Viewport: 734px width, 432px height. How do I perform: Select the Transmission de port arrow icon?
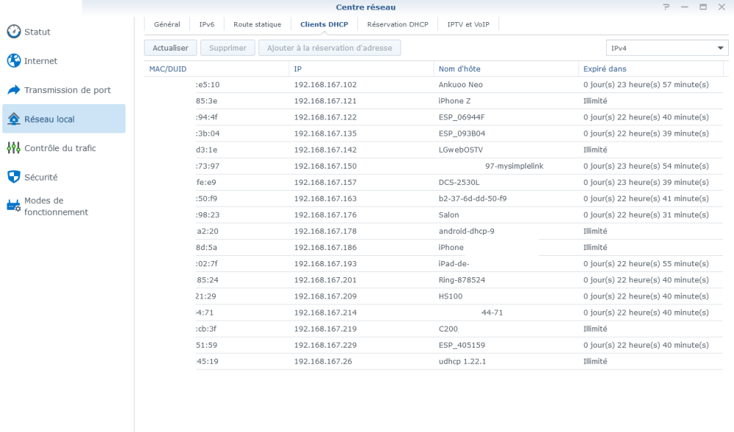click(x=13, y=90)
